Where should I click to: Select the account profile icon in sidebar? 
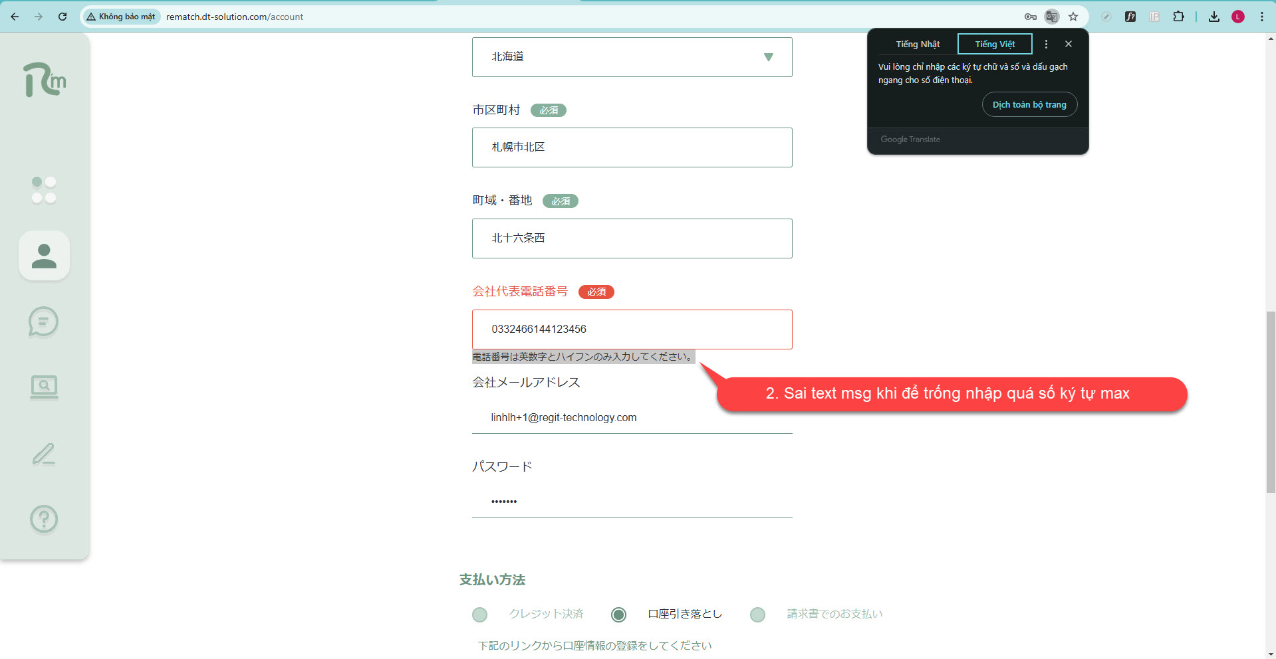click(x=44, y=256)
